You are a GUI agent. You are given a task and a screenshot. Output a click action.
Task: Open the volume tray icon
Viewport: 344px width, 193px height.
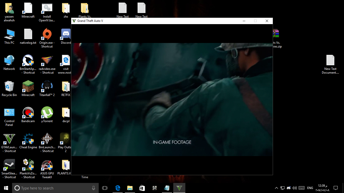pyautogui.click(x=295, y=188)
